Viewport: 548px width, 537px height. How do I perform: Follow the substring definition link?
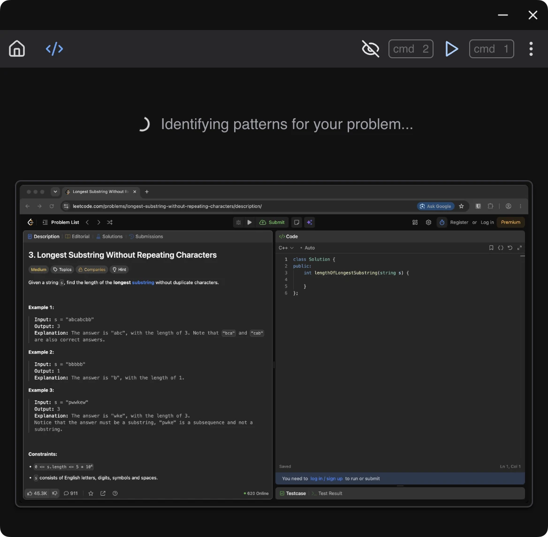pos(143,283)
